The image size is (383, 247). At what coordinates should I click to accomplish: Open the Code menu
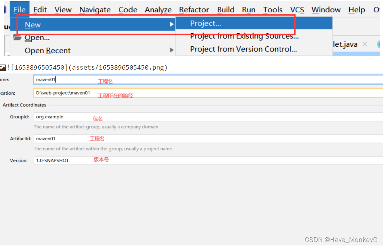pos(128,10)
